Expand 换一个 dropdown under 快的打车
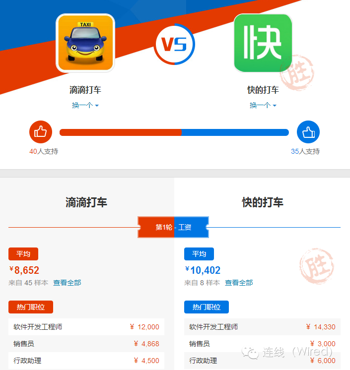350x370 pixels. [x=263, y=105]
